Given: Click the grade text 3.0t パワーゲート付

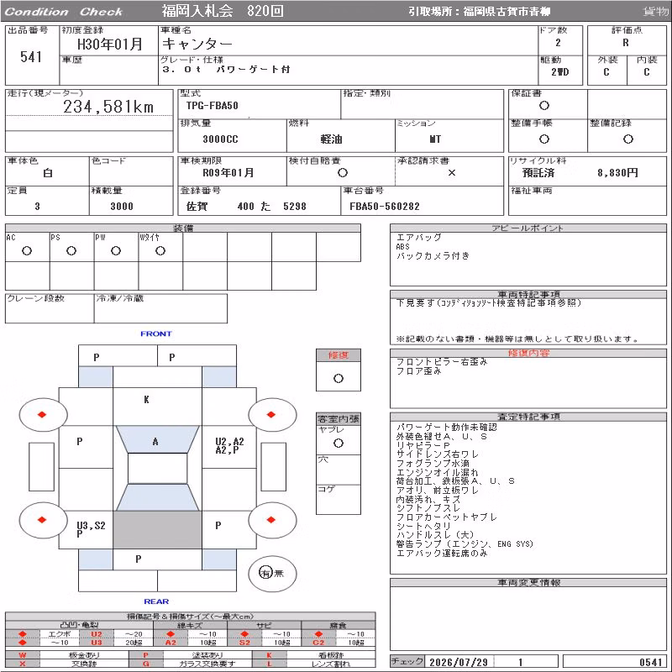Looking at the screenshot, I should point(226,69).
